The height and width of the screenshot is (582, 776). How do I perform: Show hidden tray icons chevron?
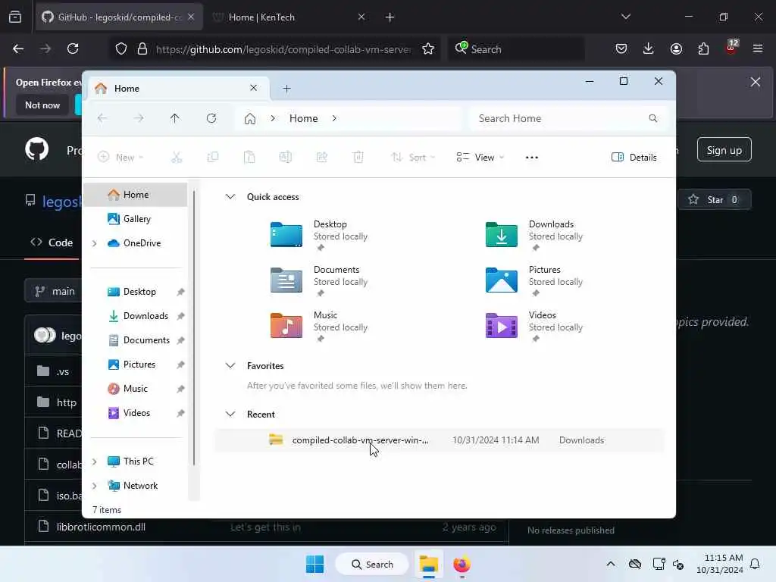click(611, 564)
